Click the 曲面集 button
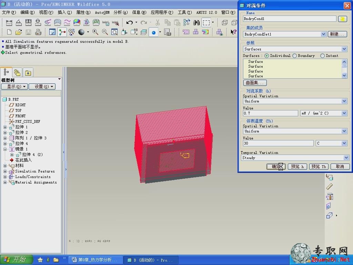 coord(255,83)
